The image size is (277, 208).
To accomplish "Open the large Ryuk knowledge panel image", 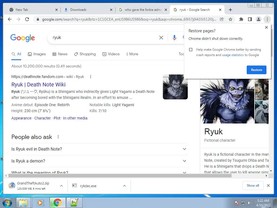I will (x=227, y=101).
